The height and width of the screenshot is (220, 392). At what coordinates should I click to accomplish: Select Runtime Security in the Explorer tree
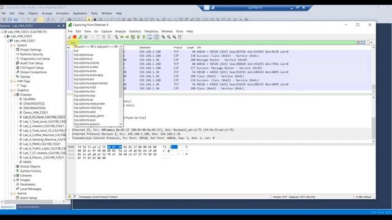[31, 54]
